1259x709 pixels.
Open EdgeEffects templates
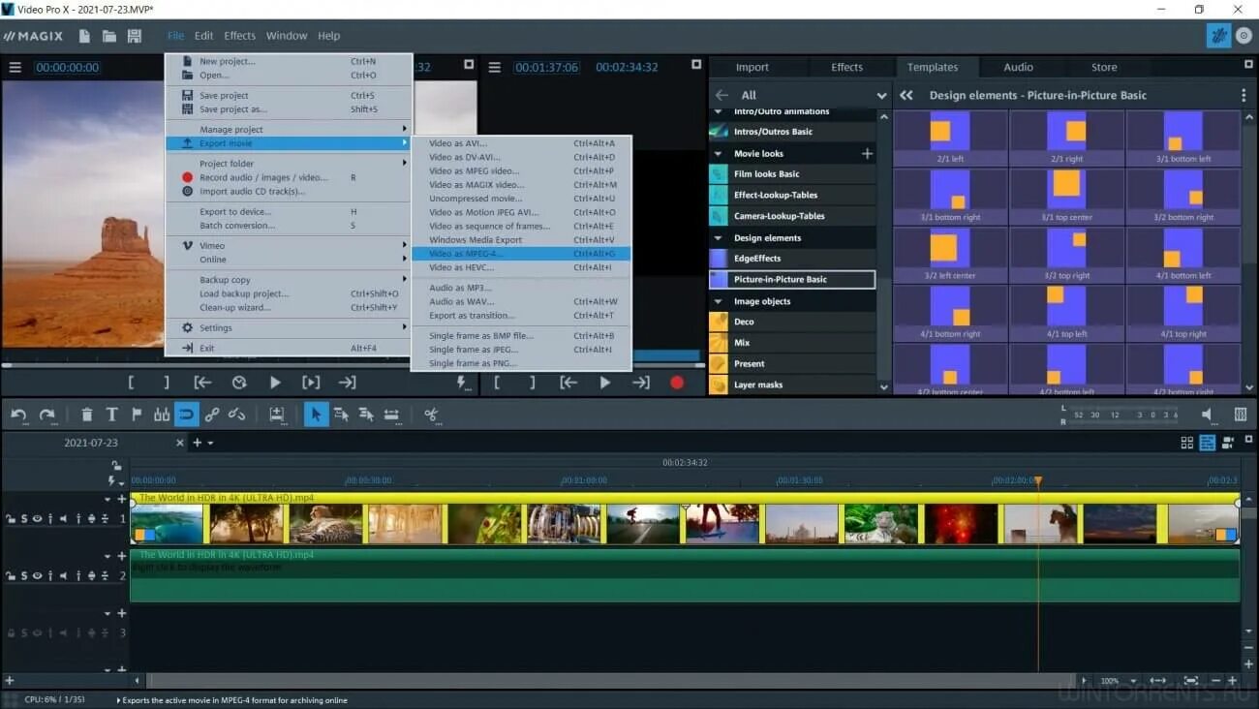point(792,259)
